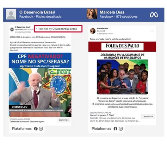Select '30 MILHÕES de brasileiros' headline text

37,37
